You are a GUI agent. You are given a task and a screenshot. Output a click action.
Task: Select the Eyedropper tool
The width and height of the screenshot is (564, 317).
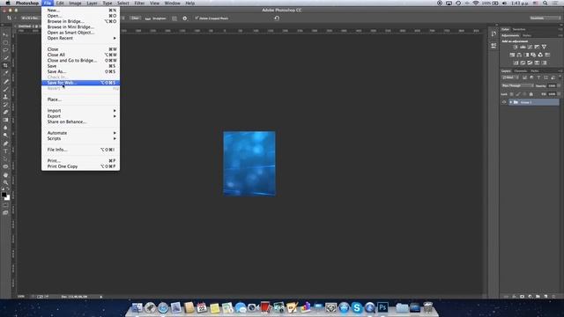tap(5, 73)
